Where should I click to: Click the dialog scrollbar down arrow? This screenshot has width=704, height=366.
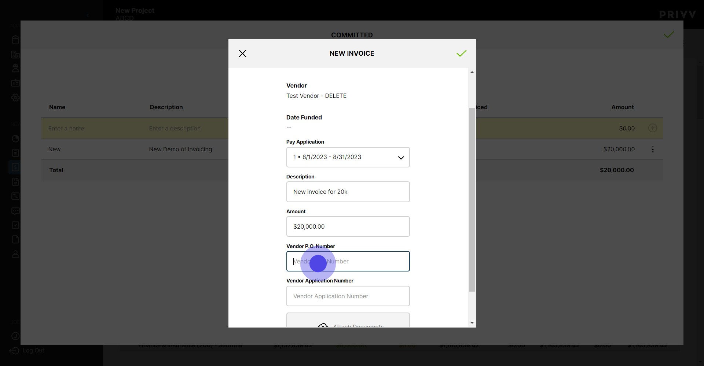point(472,323)
